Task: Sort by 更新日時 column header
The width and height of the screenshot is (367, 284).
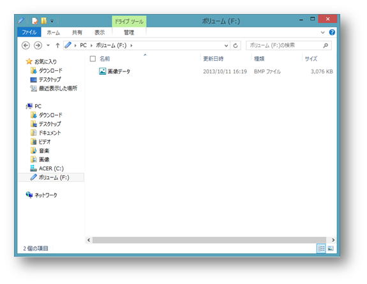Action: pos(213,59)
